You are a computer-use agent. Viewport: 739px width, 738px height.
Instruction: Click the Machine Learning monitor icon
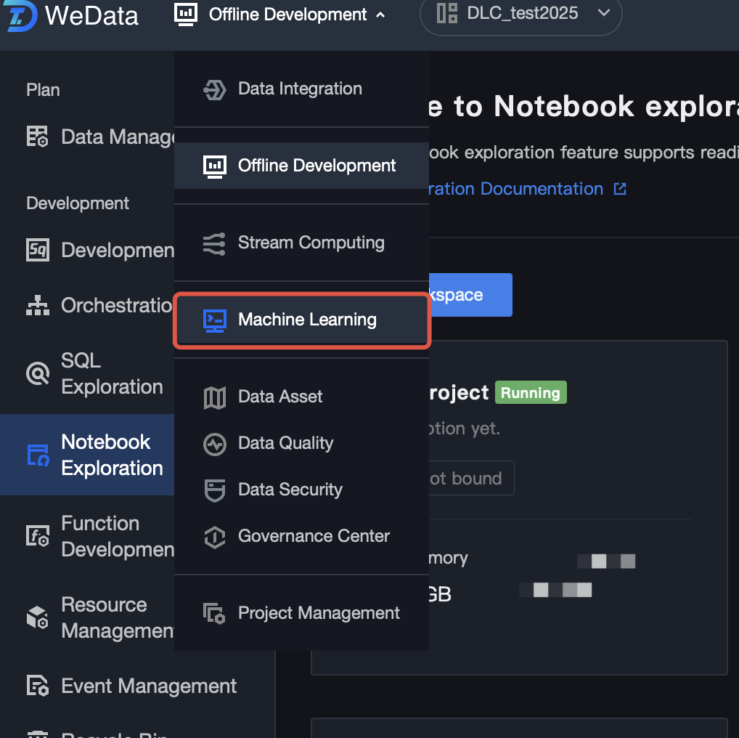pos(215,320)
